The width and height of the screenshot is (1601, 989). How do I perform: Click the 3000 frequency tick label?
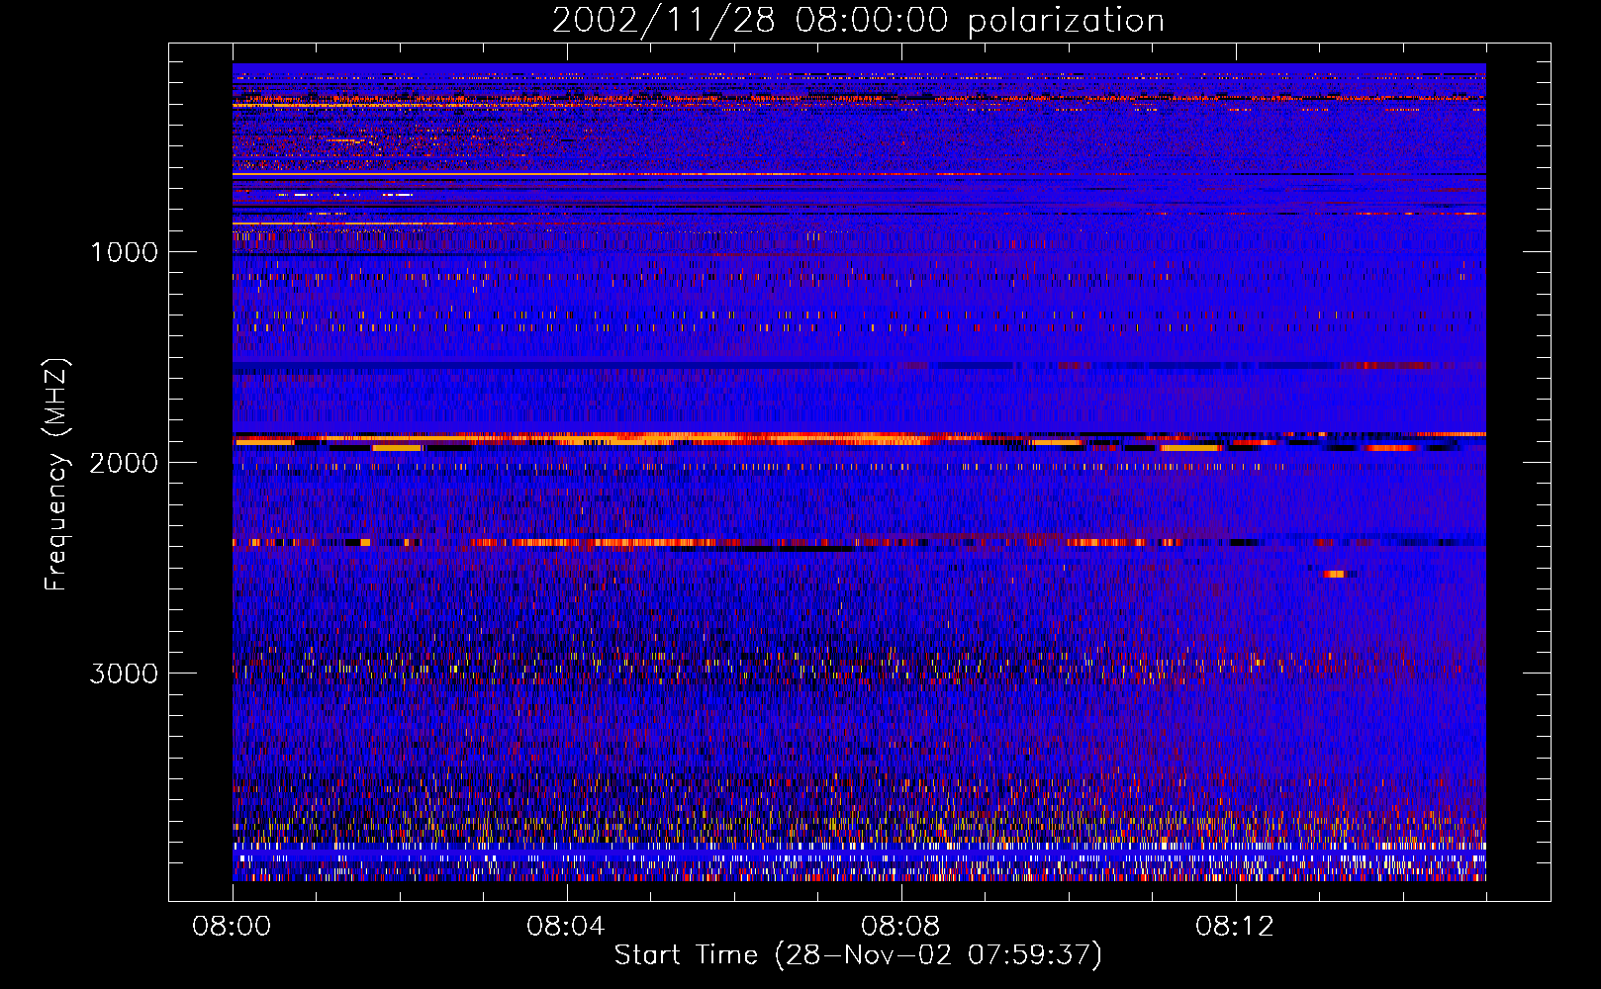[x=124, y=674]
